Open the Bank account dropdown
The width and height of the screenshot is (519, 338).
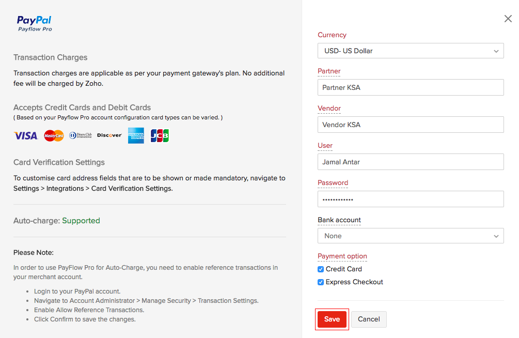coord(411,235)
